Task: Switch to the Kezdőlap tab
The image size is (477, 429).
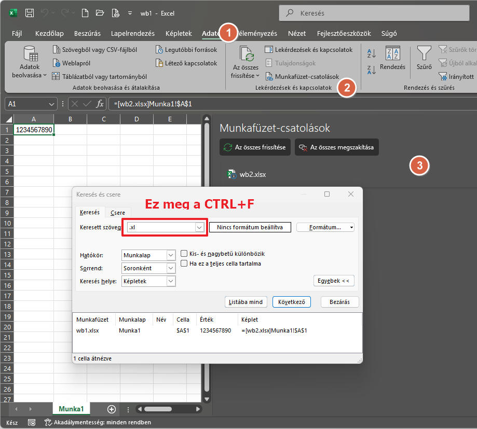Action: [49, 33]
